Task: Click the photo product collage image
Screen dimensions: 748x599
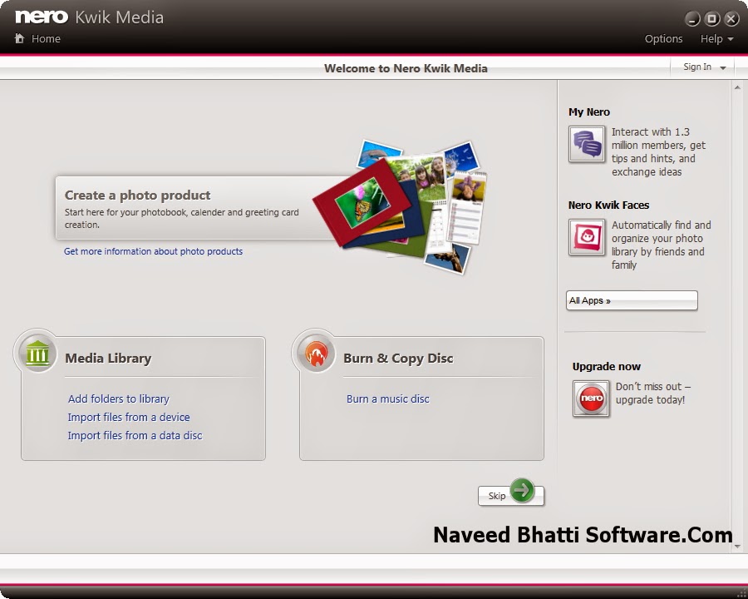Action: [x=401, y=206]
